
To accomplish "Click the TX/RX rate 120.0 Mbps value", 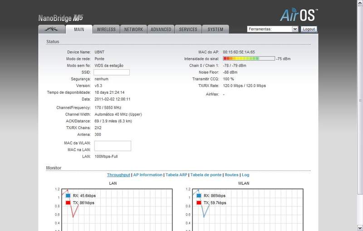I will click(x=244, y=86).
